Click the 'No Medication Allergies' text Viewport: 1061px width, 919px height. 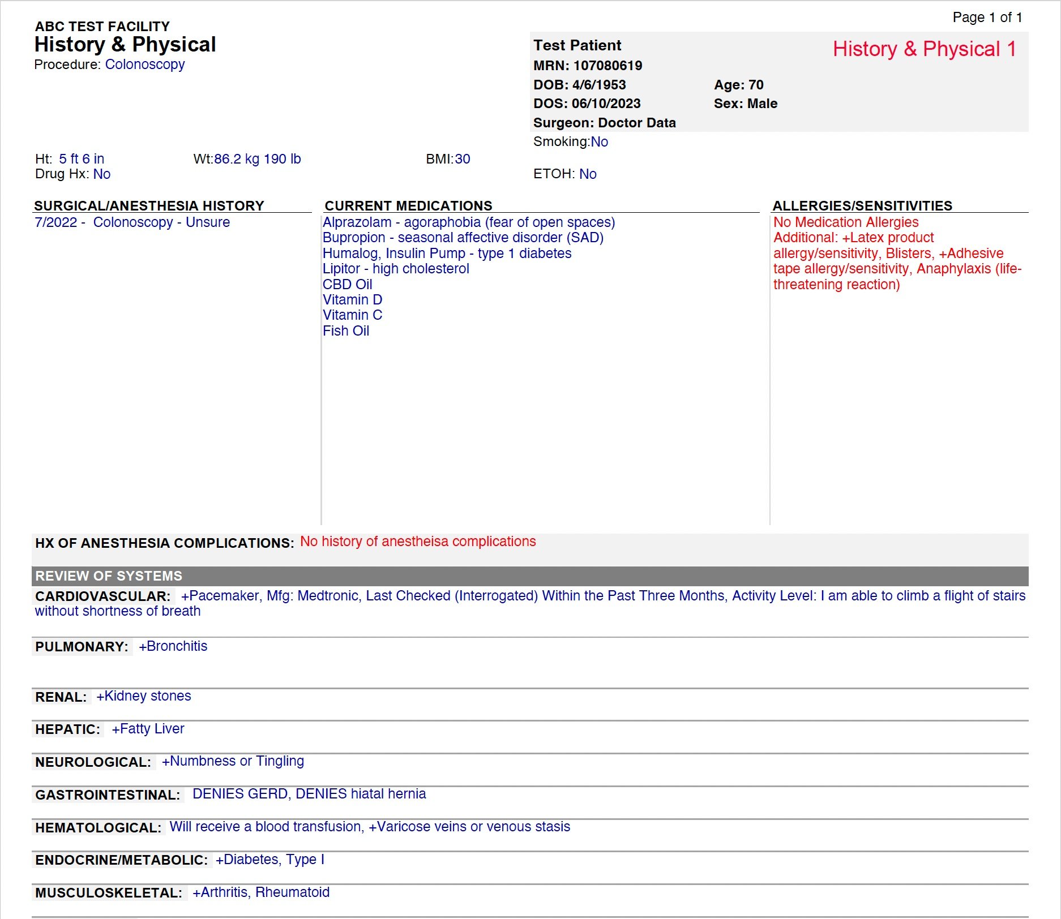846,222
